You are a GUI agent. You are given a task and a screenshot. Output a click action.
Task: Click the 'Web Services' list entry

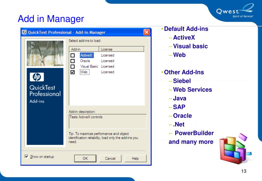pyautogui.click(x=193, y=89)
